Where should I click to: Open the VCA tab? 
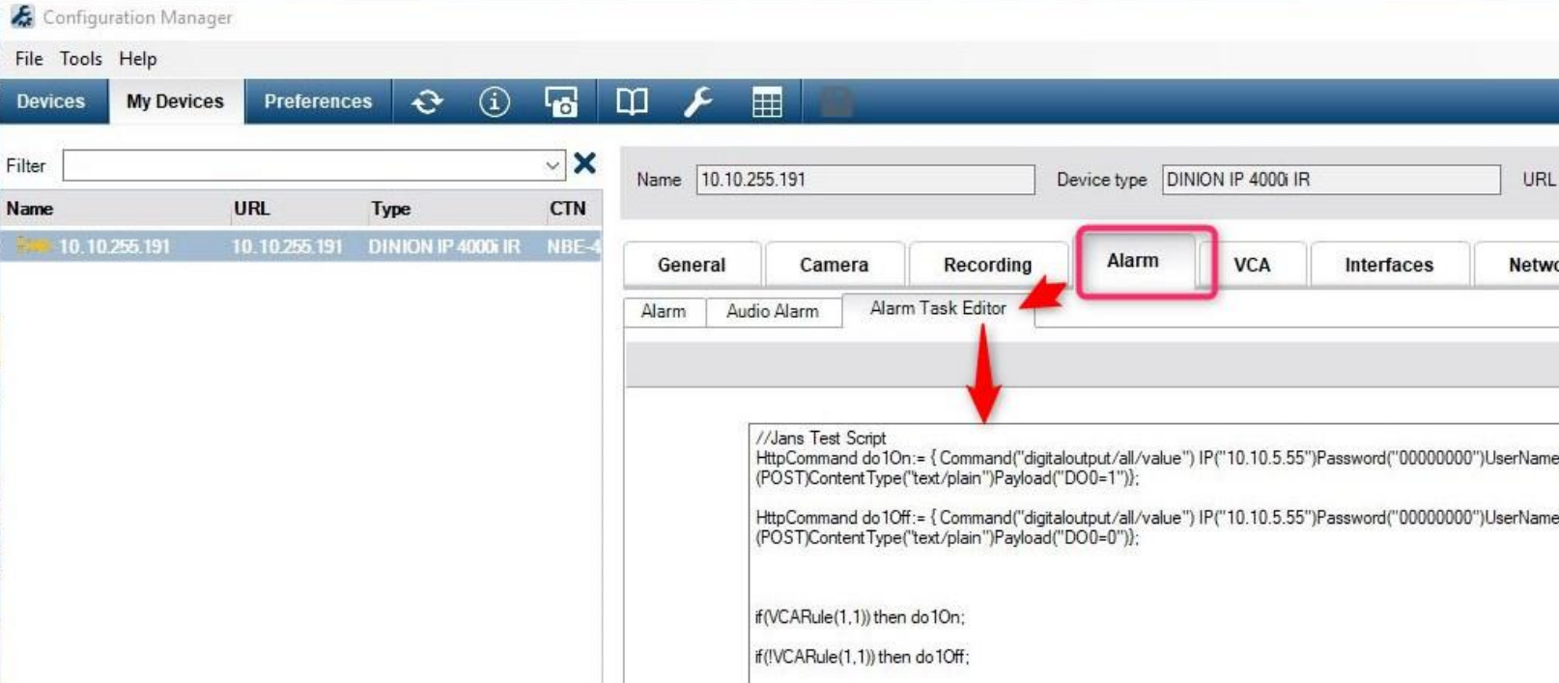tap(1252, 265)
